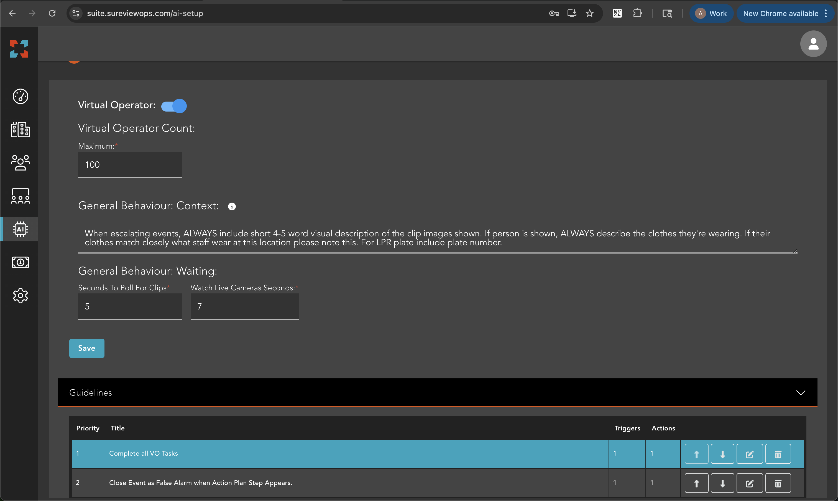
Task: Open settings via the gear icon
Action: click(20, 296)
